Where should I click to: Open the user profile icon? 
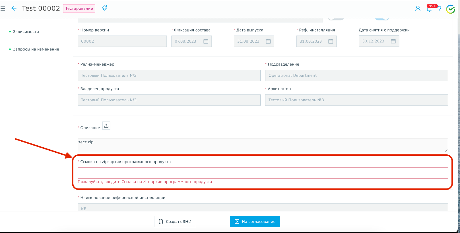tap(418, 9)
